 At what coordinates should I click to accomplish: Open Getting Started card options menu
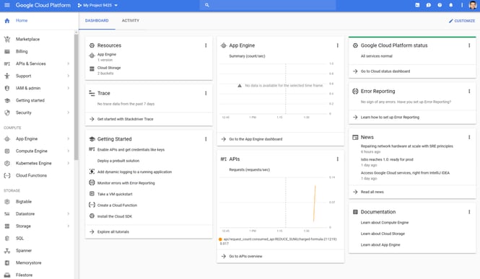point(206,139)
